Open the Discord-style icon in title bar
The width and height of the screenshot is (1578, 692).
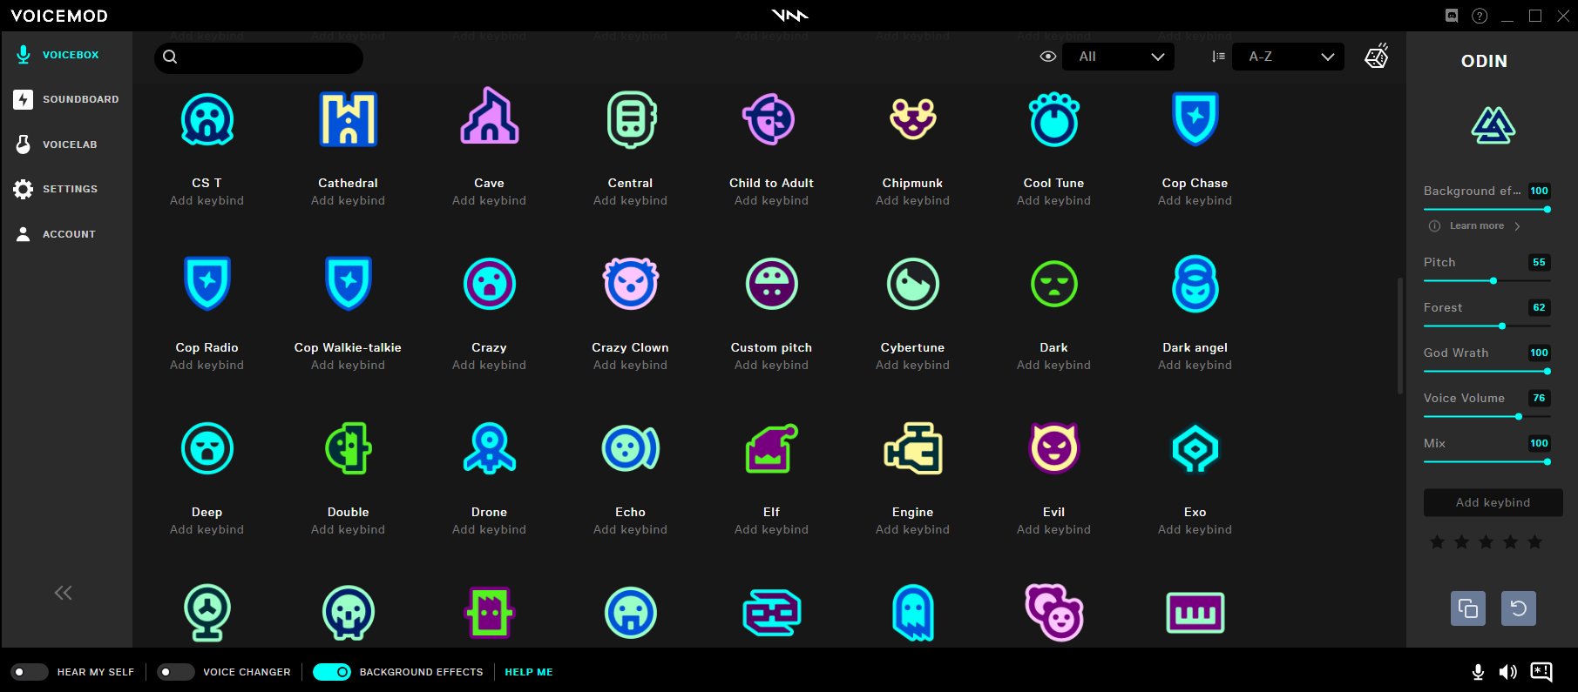(x=1452, y=16)
